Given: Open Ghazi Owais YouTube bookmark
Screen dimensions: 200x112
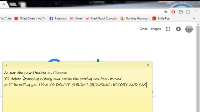Looking at the screenshot, I should click(30, 19).
